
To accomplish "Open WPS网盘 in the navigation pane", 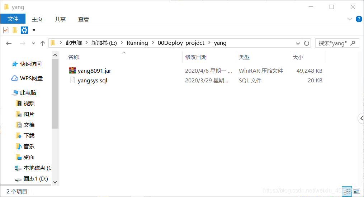I will coord(31,78).
